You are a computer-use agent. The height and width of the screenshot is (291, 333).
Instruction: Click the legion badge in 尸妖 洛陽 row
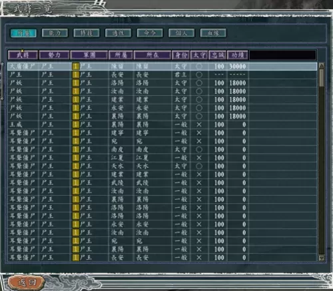pyautogui.click(x=75, y=83)
